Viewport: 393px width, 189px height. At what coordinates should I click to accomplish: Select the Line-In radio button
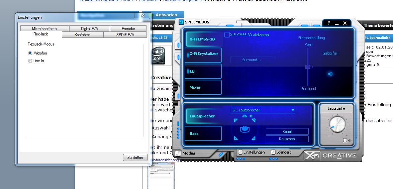30,61
